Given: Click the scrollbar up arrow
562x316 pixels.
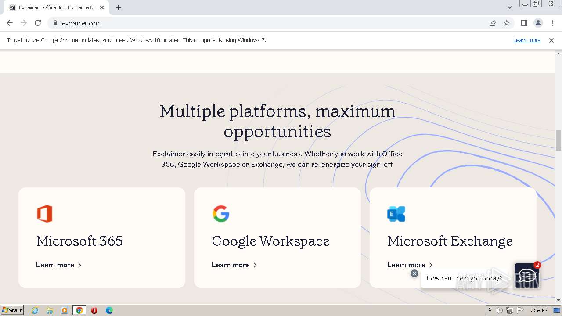Looking at the screenshot, I should (558, 53).
